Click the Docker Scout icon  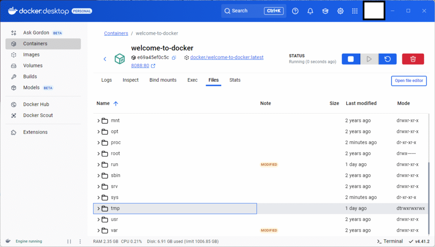pos(14,116)
